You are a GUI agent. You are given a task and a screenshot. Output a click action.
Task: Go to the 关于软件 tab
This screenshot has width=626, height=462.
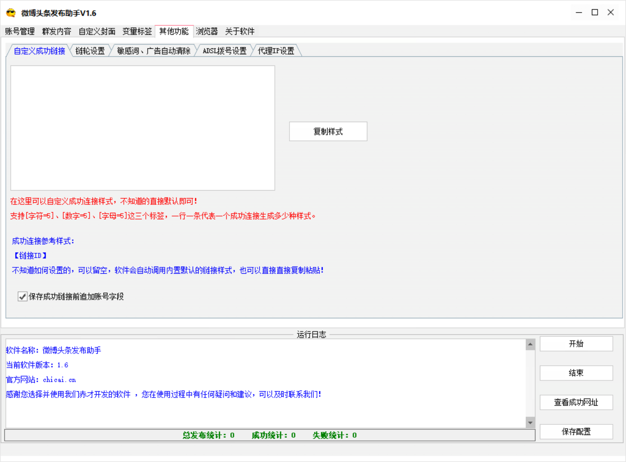point(240,31)
